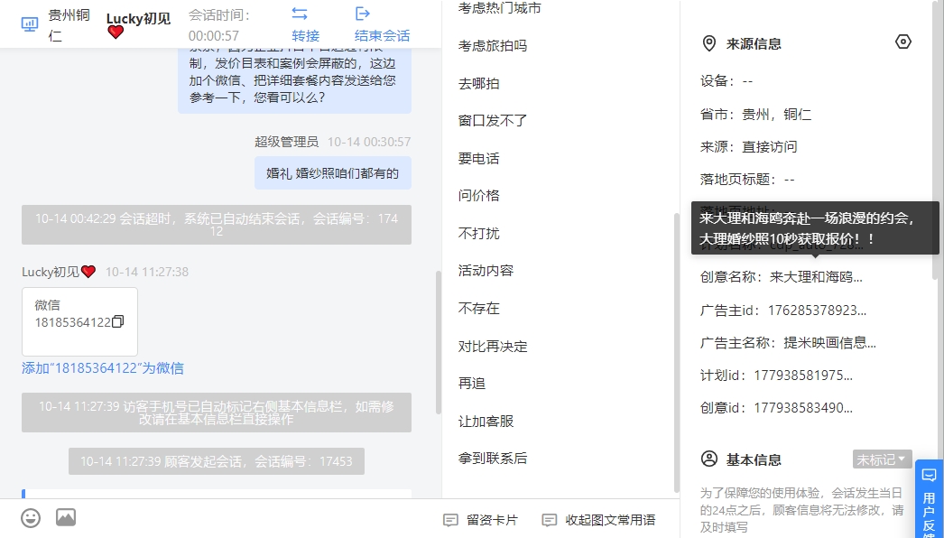Click the 来源：直接访问 row

[748, 147]
